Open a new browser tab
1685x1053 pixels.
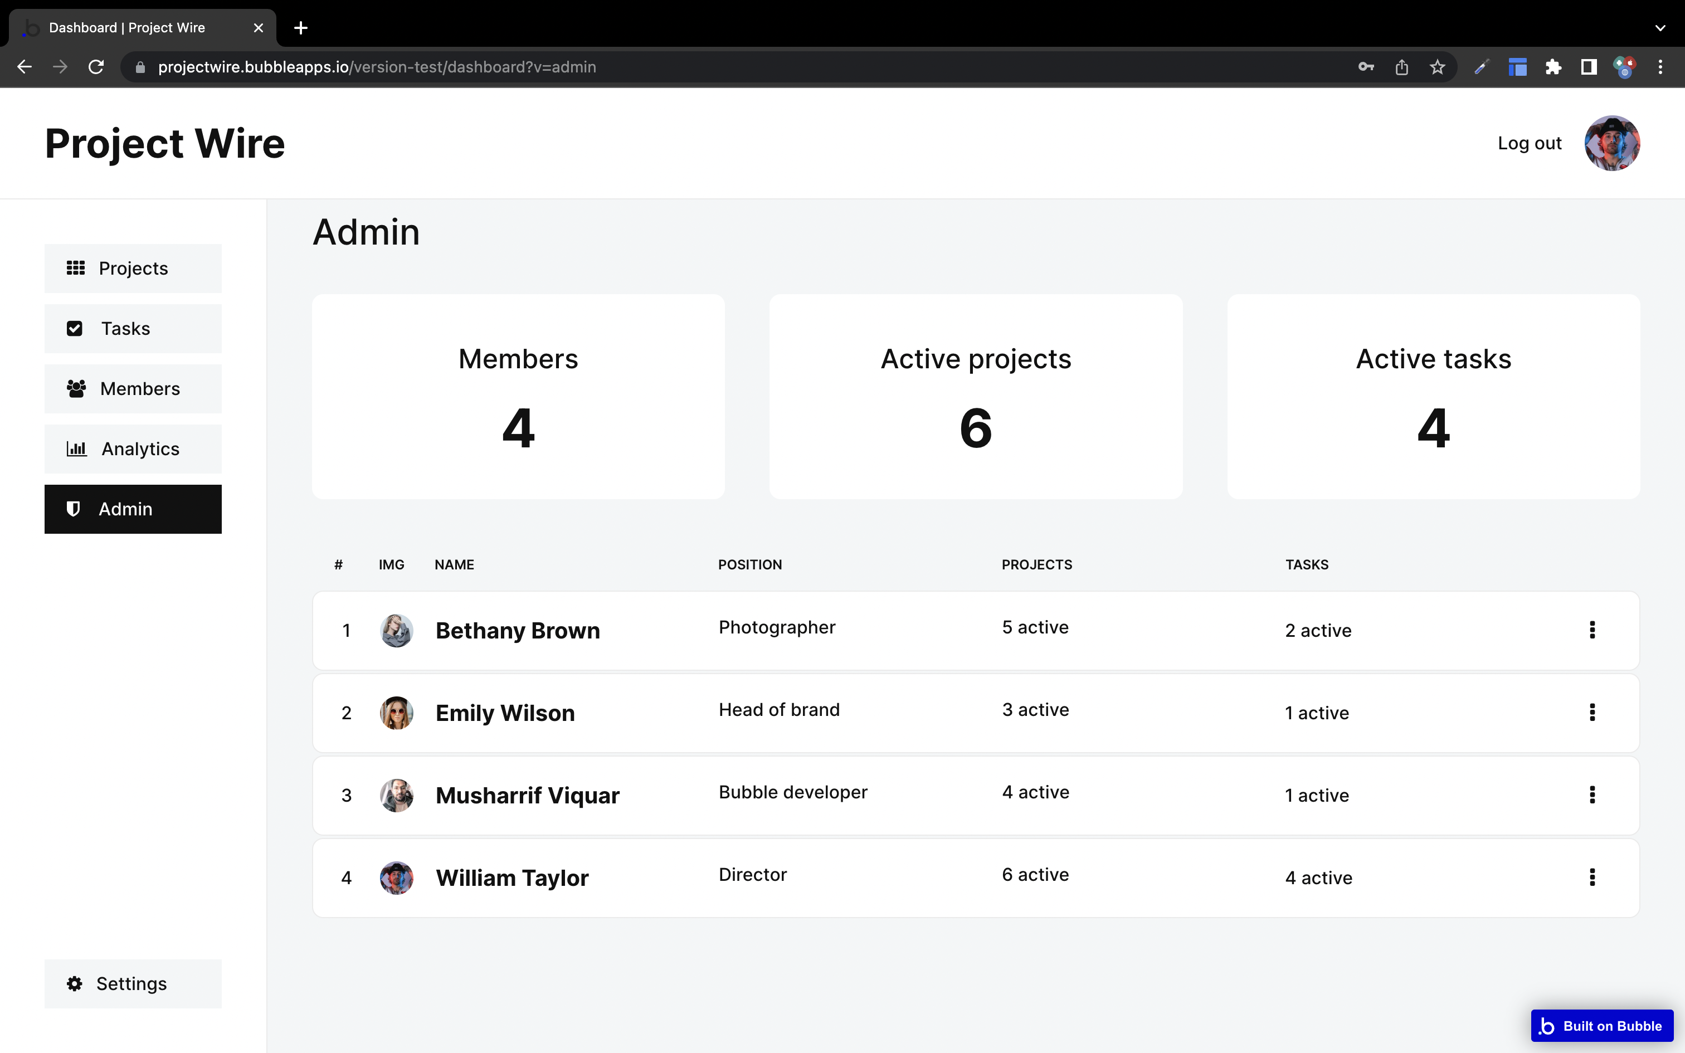[301, 28]
